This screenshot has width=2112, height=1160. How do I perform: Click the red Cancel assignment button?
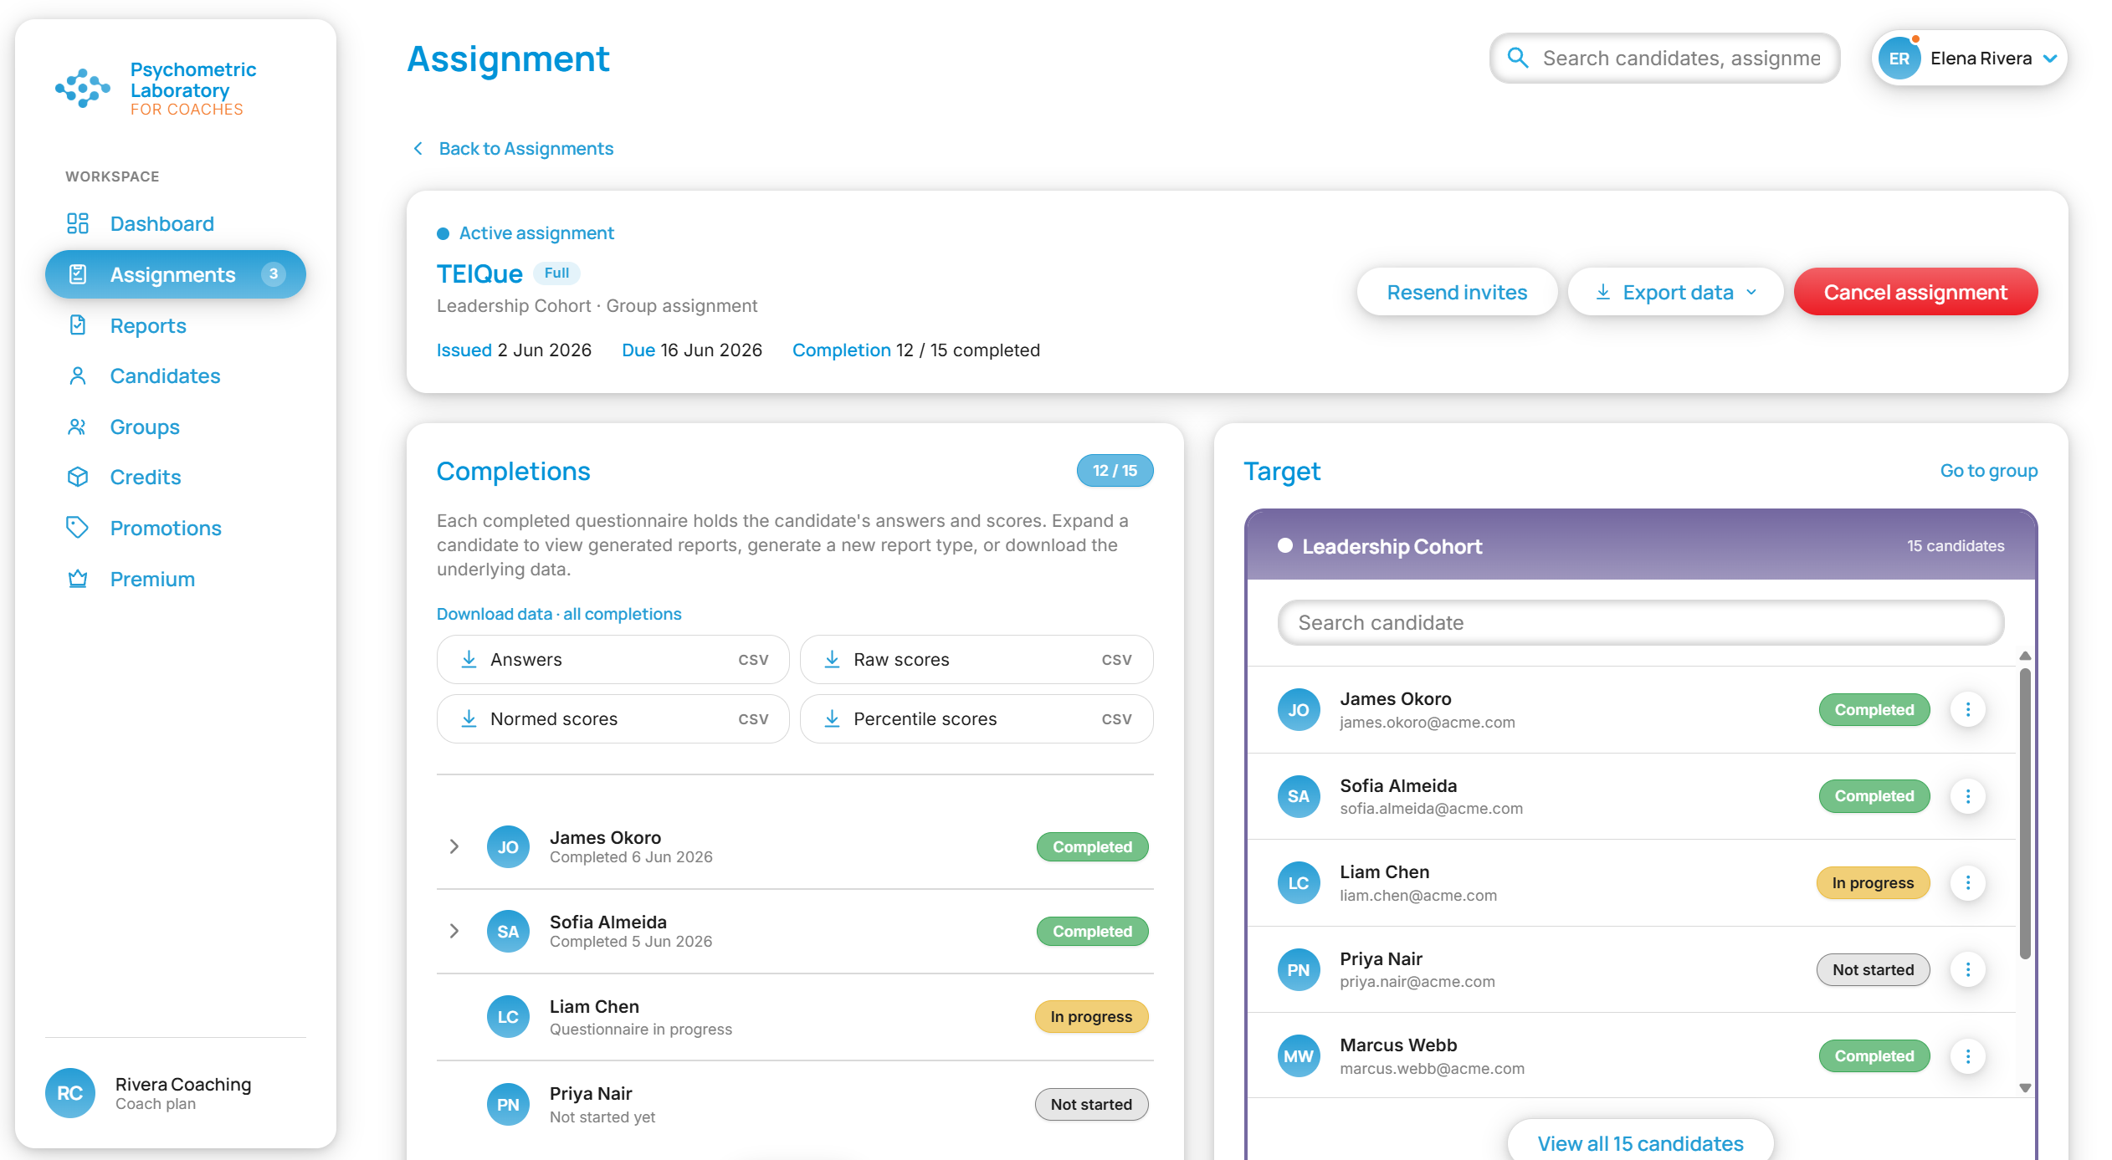pyautogui.click(x=1915, y=292)
